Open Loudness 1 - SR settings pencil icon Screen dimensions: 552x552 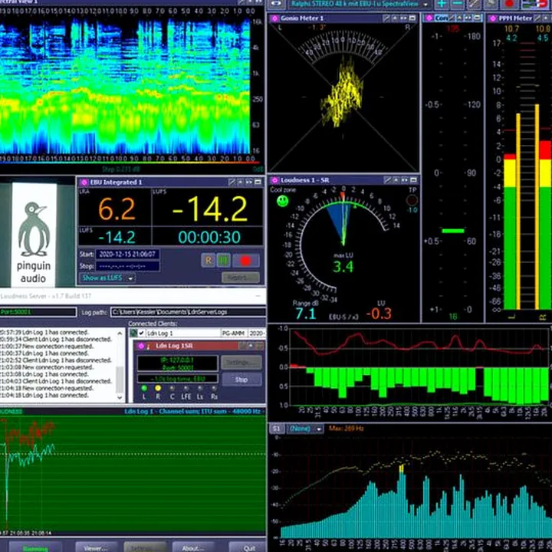tap(387, 180)
